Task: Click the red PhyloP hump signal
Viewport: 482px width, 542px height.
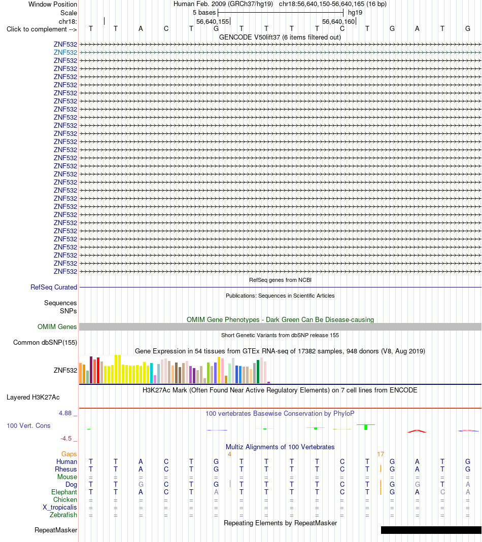Action: [x=417, y=431]
